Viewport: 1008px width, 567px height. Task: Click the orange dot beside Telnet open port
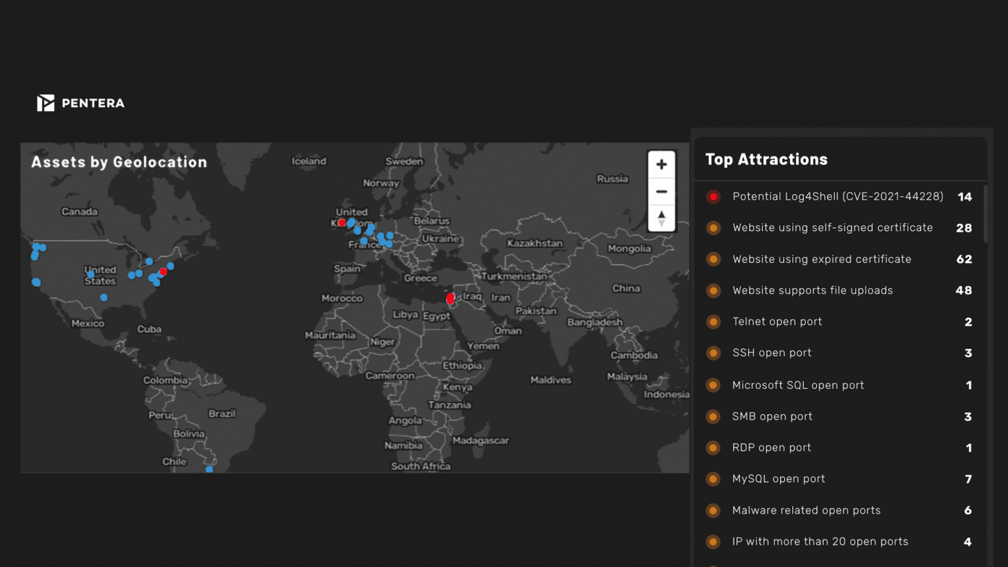(713, 322)
